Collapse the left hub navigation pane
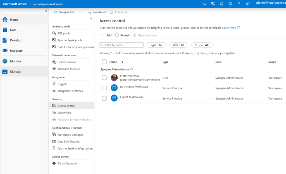Screen dimensions: 286x174 (x=46, y=11)
